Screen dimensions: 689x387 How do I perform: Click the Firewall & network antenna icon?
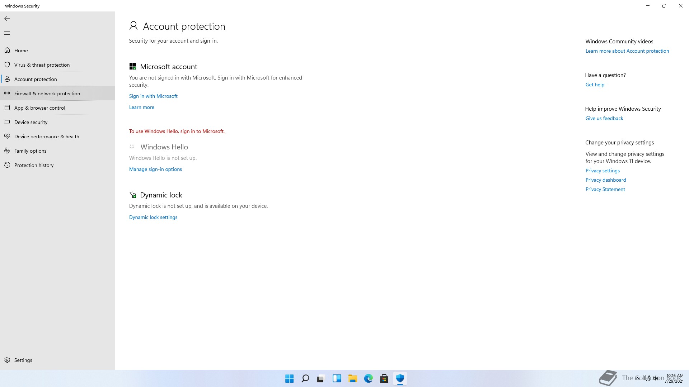pos(7,93)
